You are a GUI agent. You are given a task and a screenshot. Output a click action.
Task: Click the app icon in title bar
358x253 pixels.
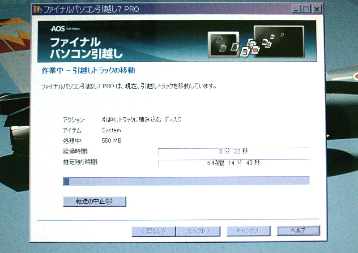(x=38, y=9)
